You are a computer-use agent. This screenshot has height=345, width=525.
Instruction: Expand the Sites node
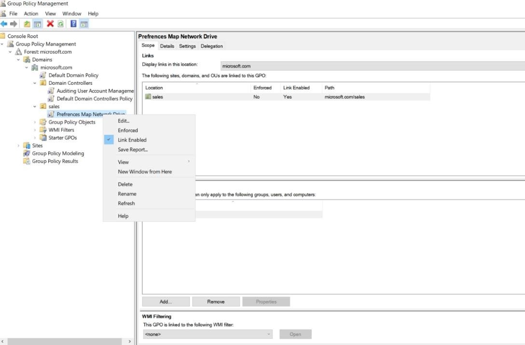[18, 146]
